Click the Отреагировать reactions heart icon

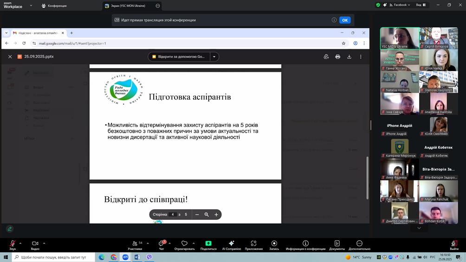(184, 244)
